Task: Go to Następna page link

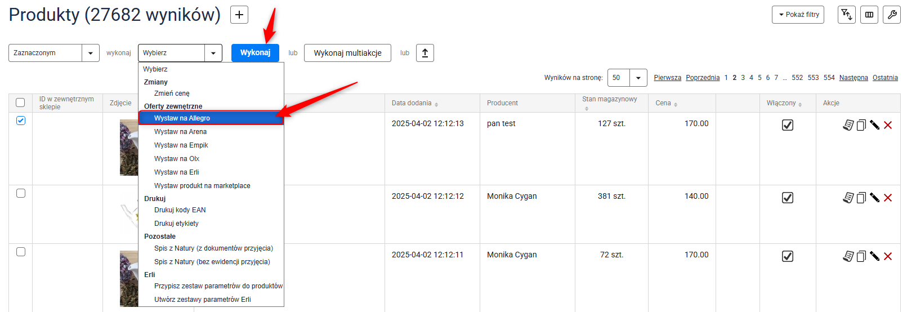Action: (853, 78)
